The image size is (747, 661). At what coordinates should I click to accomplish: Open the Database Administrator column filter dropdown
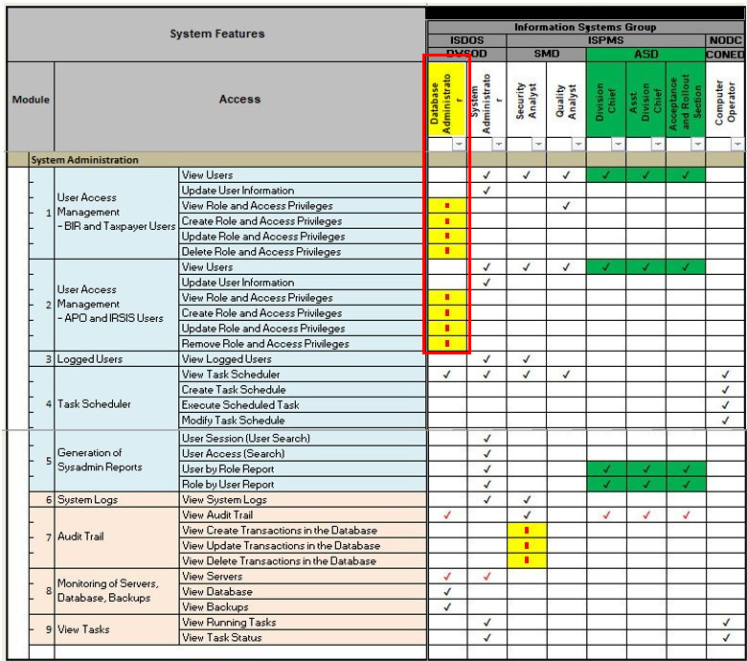coord(458,144)
